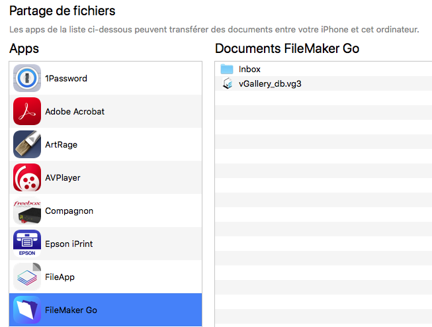Pick the ArtRage app name in list
This screenshot has height=327, width=432.
point(61,144)
